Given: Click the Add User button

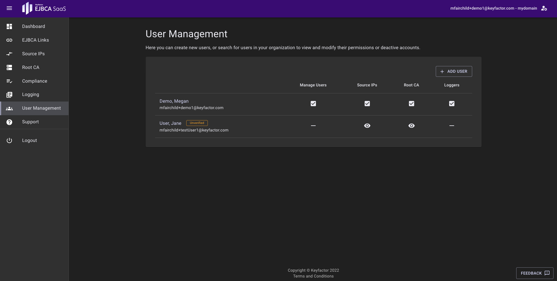Looking at the screenshot, I should (x=454, y=72).
